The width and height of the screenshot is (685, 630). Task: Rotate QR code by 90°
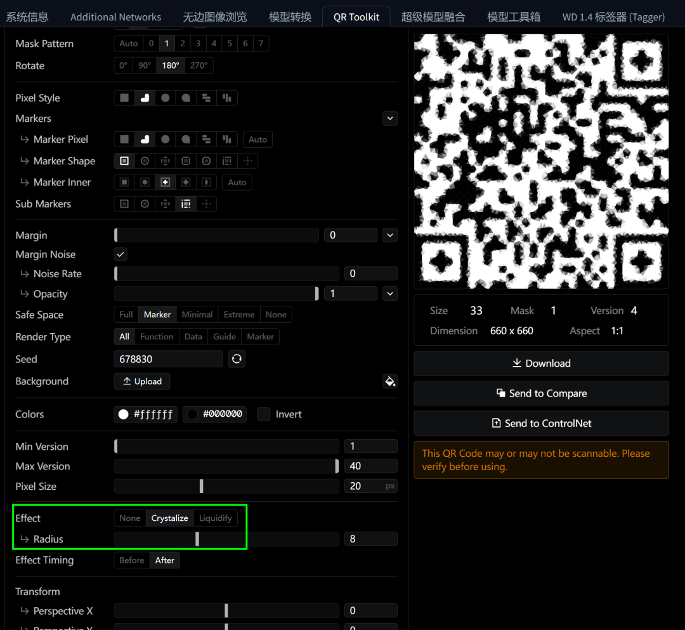(x=144, y=65)
